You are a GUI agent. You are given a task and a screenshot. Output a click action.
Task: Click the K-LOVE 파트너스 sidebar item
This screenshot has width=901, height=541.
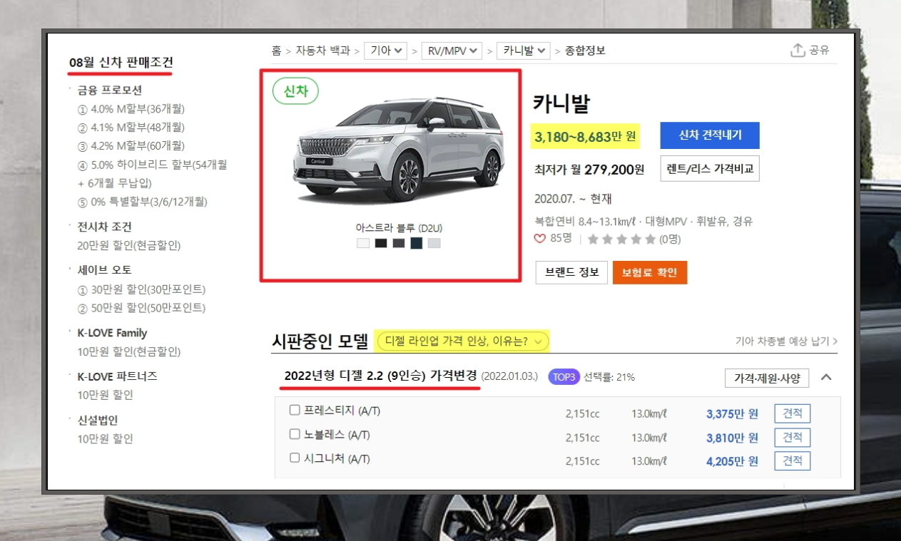click(117, 376)
